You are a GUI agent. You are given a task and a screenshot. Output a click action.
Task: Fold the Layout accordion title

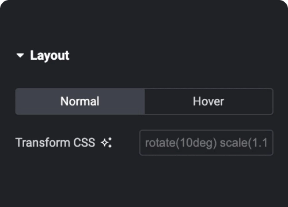[x=50, y=56]
